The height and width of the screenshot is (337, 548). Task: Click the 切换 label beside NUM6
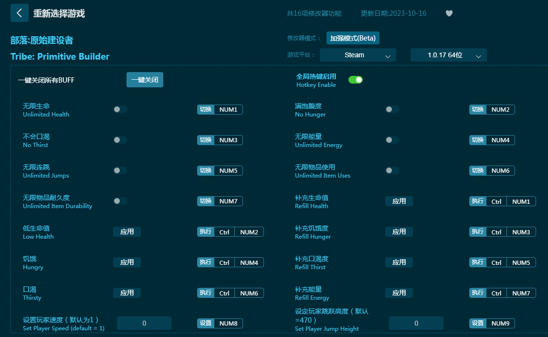coord(477,170)
